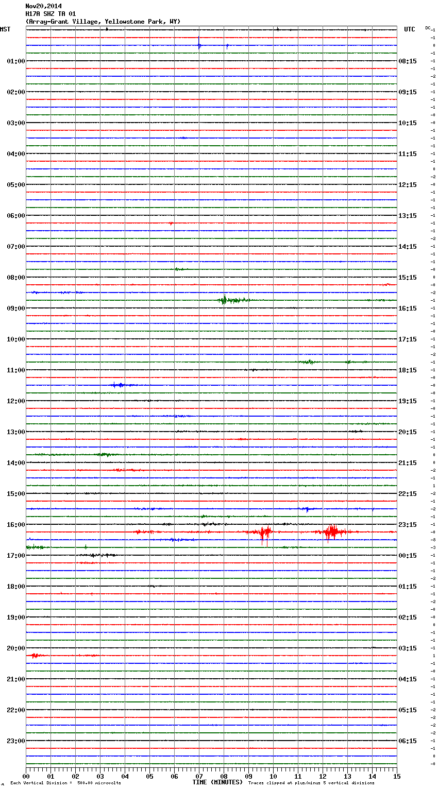Image resolution: width=438 pixels, height=790 pixels.
Task: Click the 00:15 UTC row label
Action: pos(408,556)
